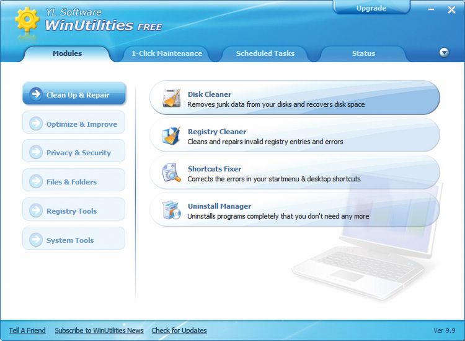Select Optimize & Improve category
Image resolution: width=465 pixels, height=341 pixels.
click(x=74, y=123)
